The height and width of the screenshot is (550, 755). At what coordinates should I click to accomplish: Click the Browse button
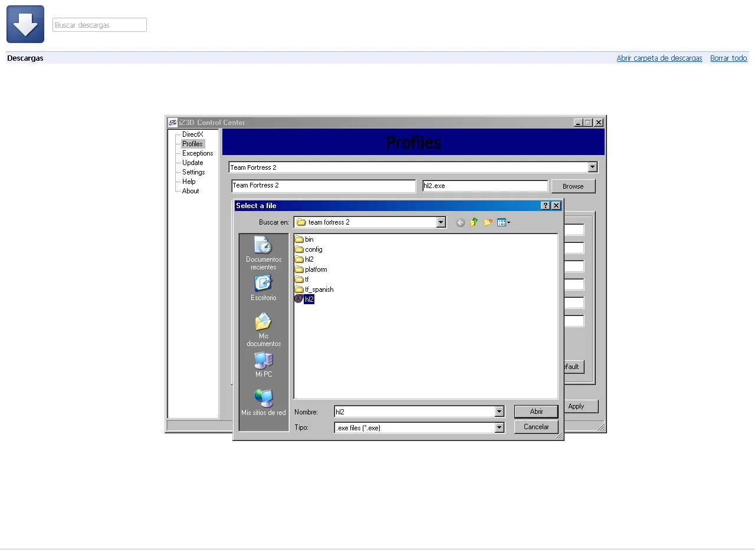pos(573,186)
